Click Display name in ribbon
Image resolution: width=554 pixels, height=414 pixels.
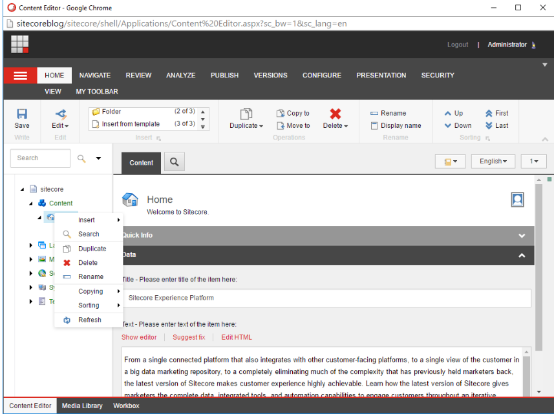click(396, 126)
